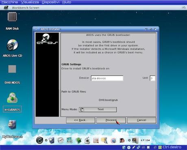Image resolution: width=187 pixels, height=150 pixels.
Task: Open the blue disk icon in dock
Action: tap(52, 140)
